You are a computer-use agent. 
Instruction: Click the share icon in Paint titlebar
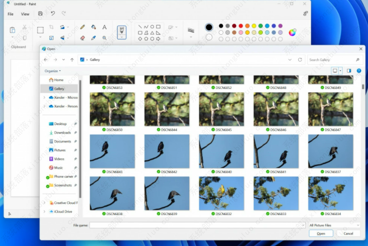coord(305,14)
